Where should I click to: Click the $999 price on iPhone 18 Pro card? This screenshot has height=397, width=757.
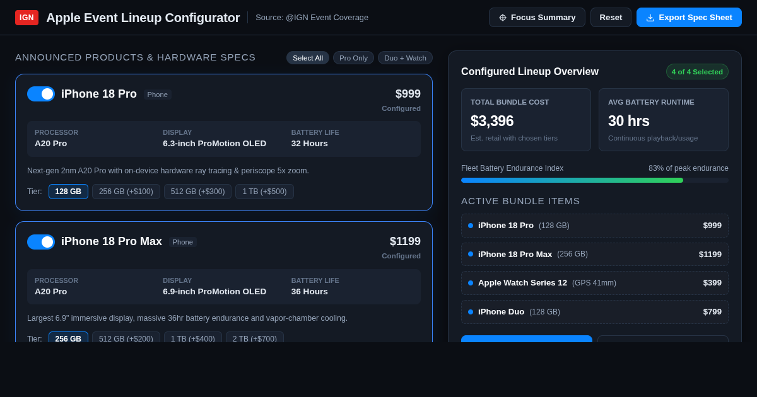[408, 94]
